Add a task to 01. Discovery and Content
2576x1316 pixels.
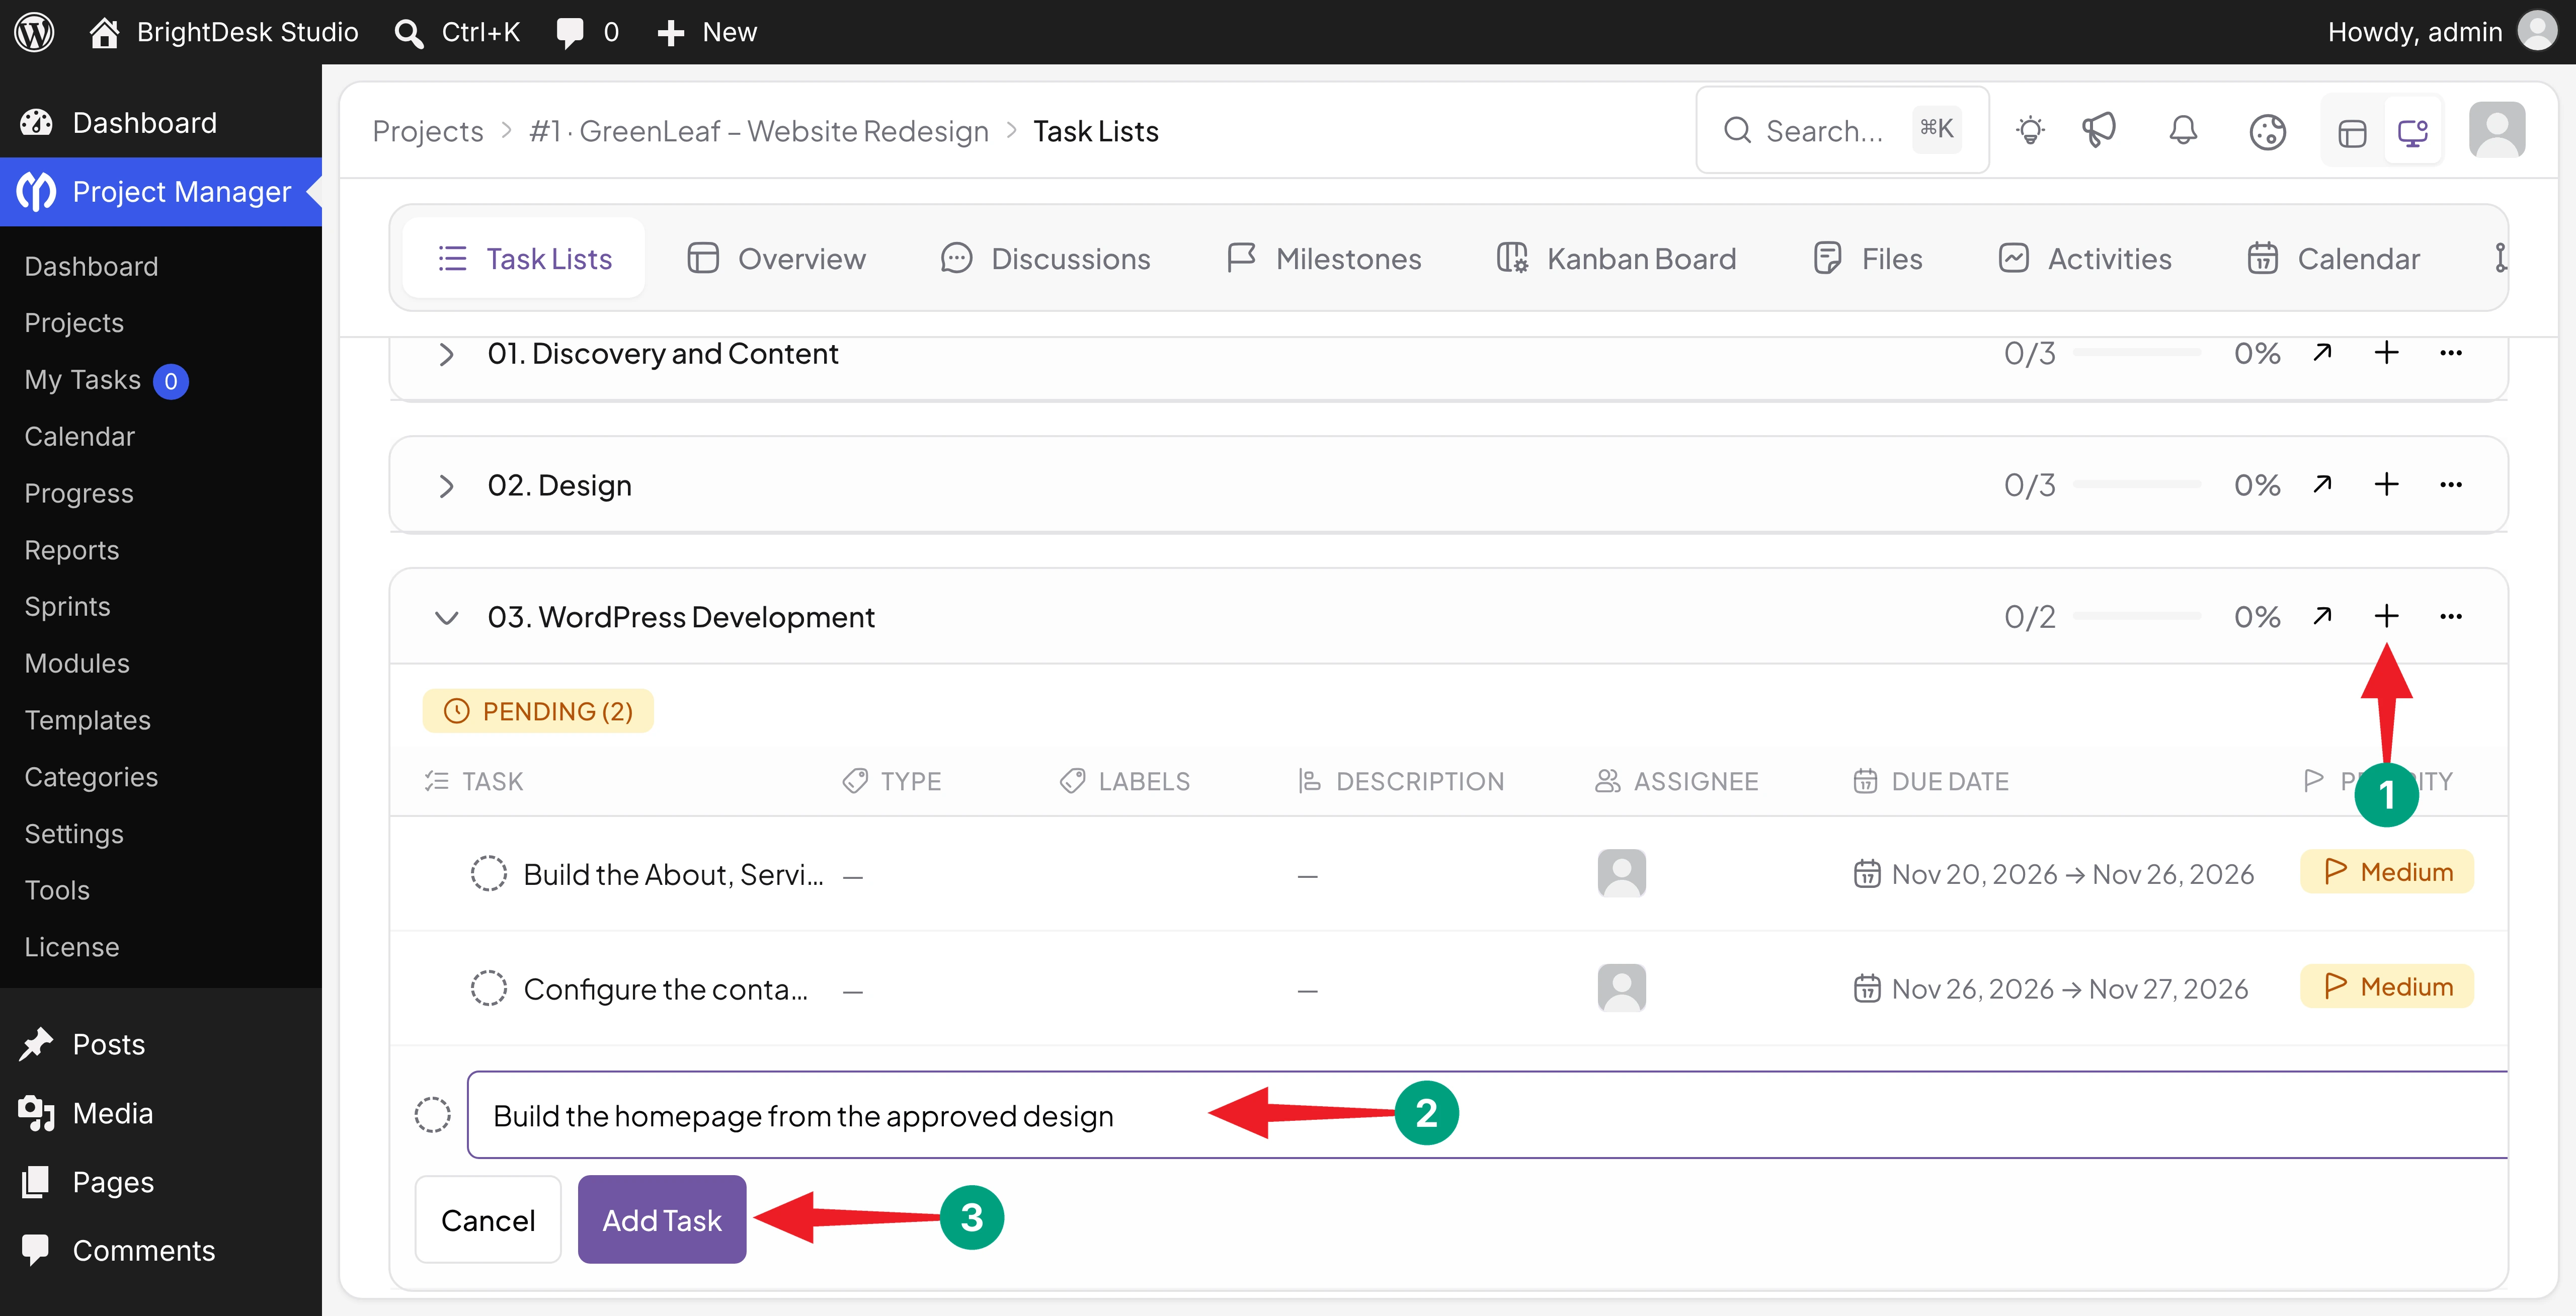(x=2386, y=353)
